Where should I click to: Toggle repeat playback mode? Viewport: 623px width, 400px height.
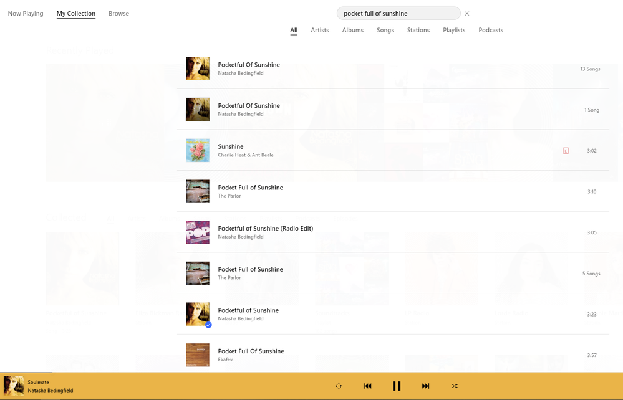339,386
